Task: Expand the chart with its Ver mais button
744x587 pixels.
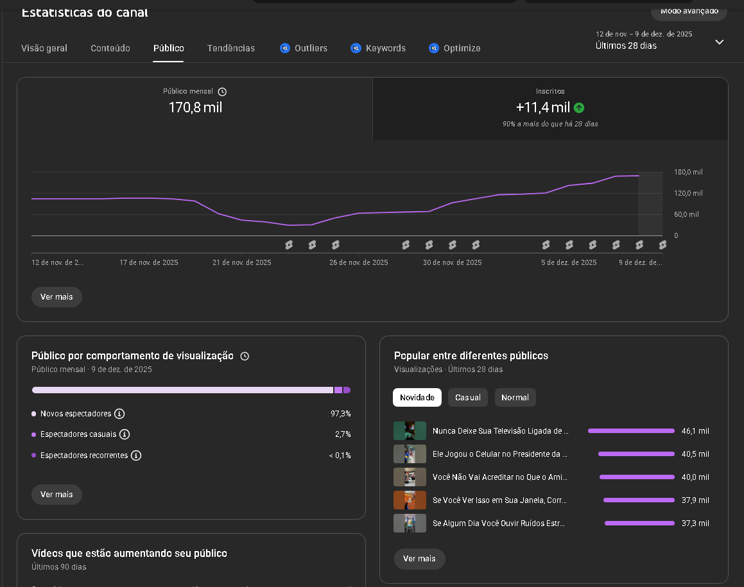Action: (56, 297)
